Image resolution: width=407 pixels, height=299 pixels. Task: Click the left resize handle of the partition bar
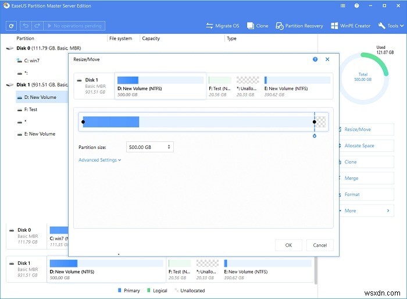click(83, 122)
